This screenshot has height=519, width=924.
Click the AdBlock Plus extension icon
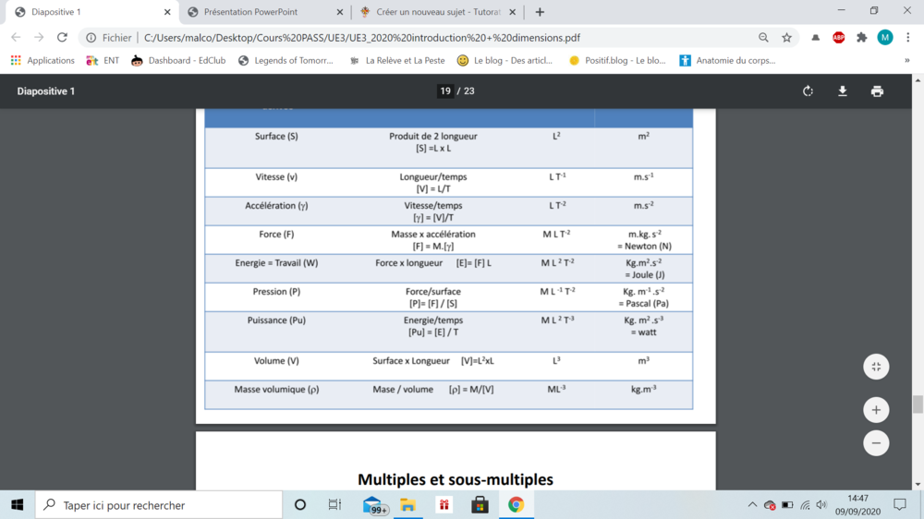coord(838,38)
